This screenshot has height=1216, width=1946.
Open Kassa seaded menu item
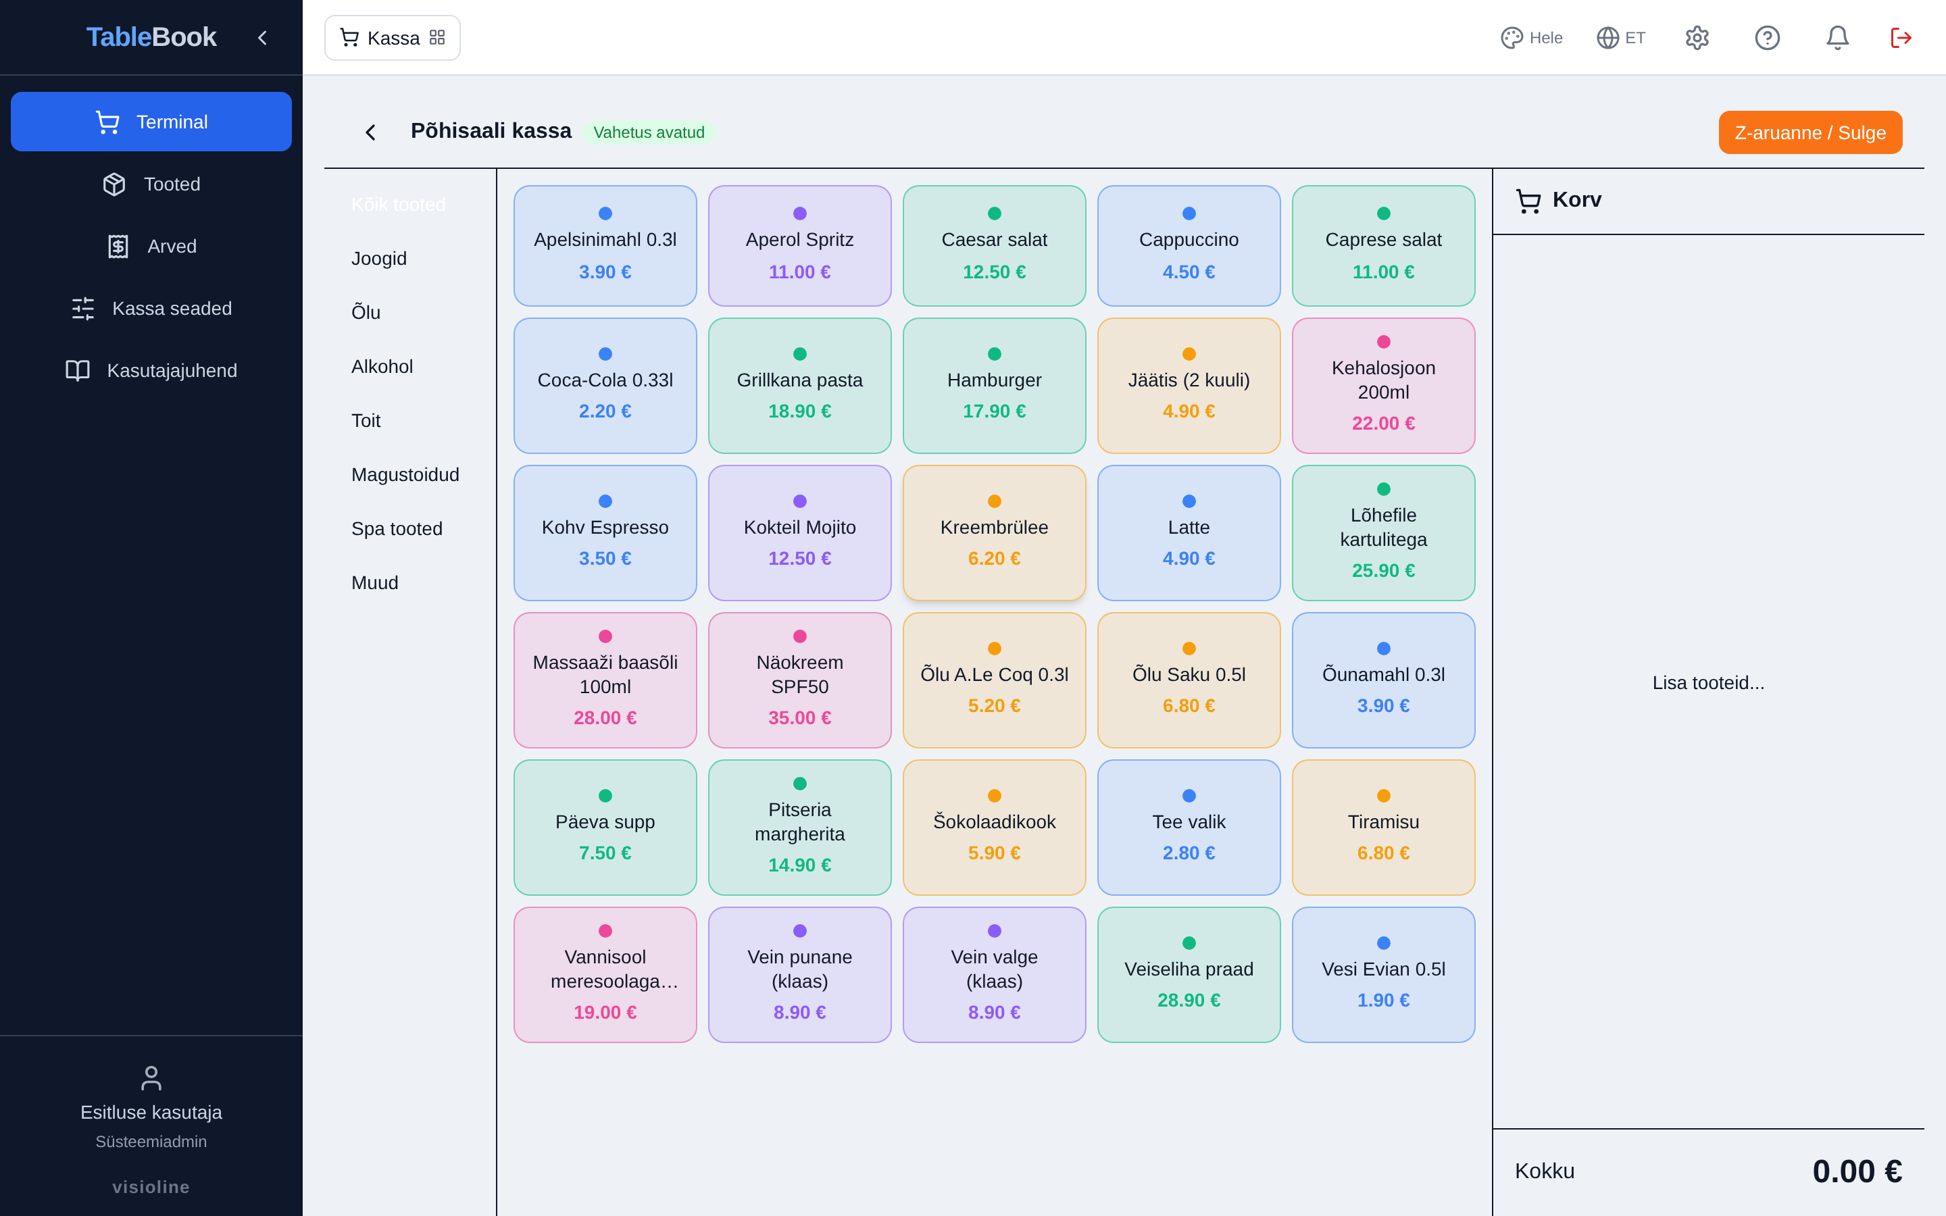(151, 308)
